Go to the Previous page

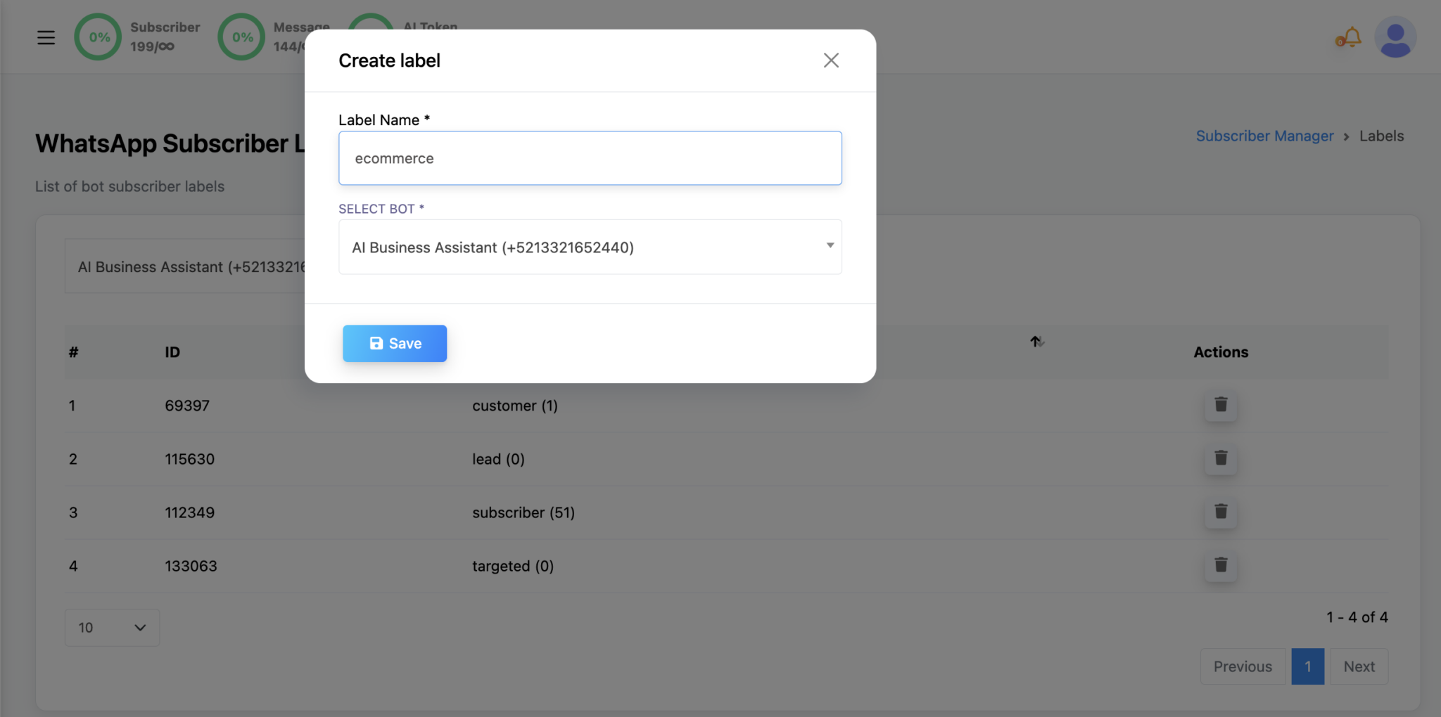click(x=1243, y=666)
